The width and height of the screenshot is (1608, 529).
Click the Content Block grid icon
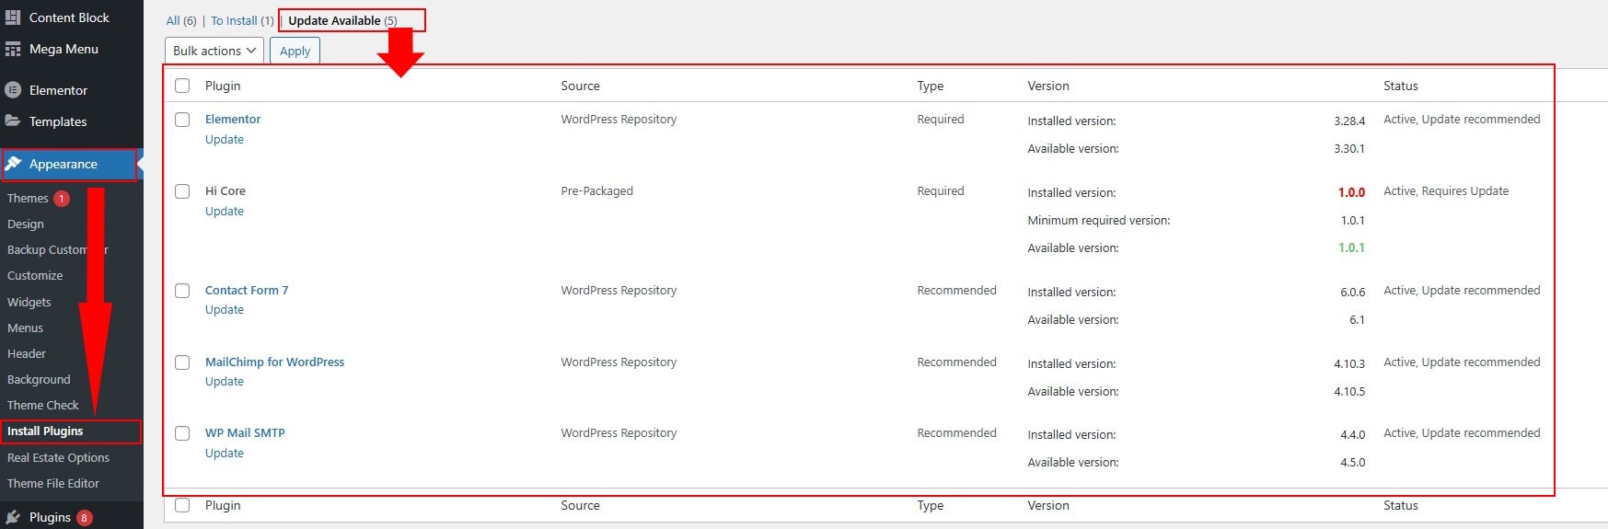13,17
